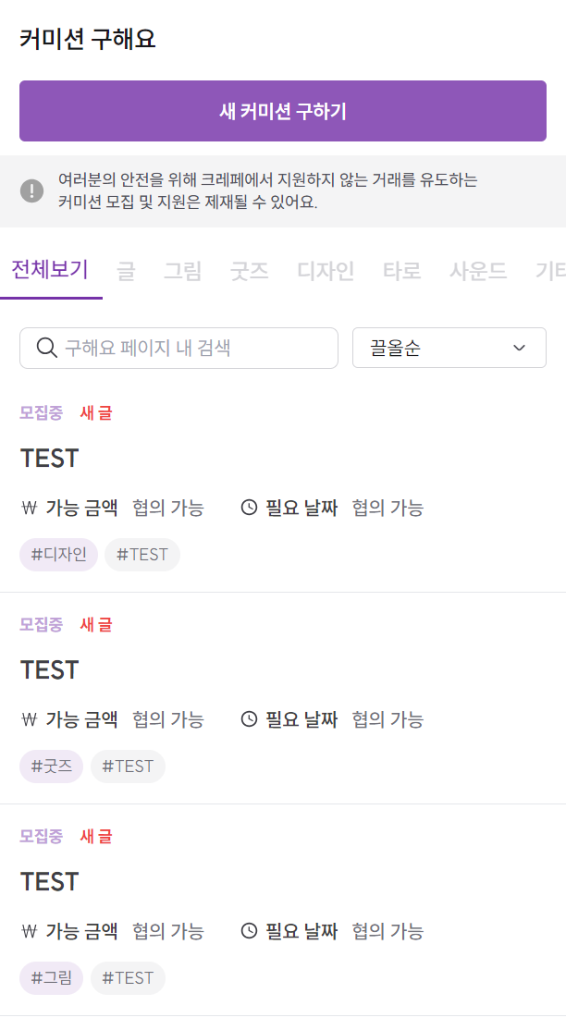Open the third TEST post title
Screen dimensions: 566x1018
[49, 882]
